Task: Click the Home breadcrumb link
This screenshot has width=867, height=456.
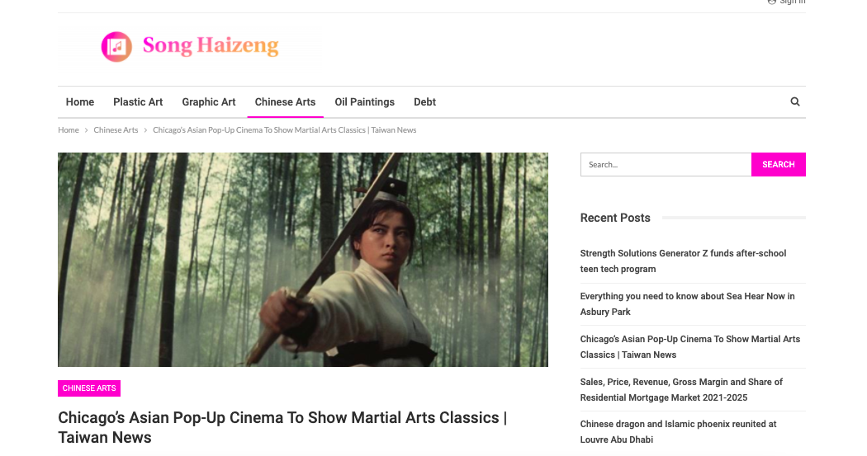Action: tap(69, 130)
